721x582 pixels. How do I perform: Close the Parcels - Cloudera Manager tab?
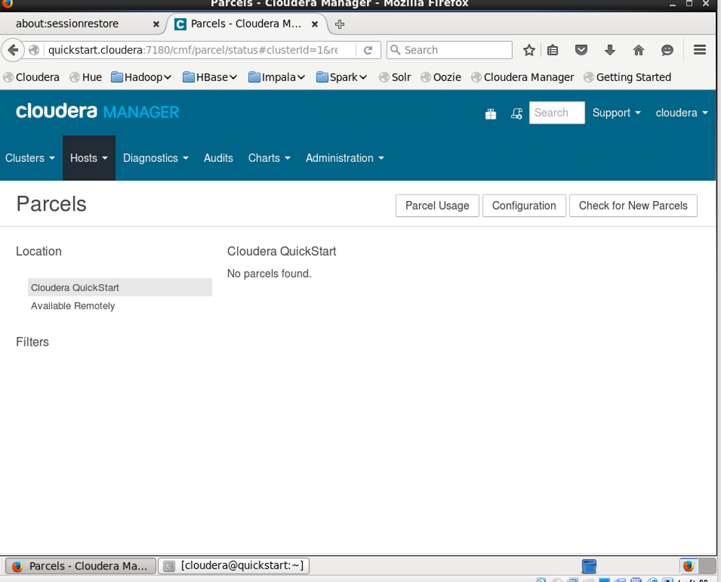pos(315,24)
